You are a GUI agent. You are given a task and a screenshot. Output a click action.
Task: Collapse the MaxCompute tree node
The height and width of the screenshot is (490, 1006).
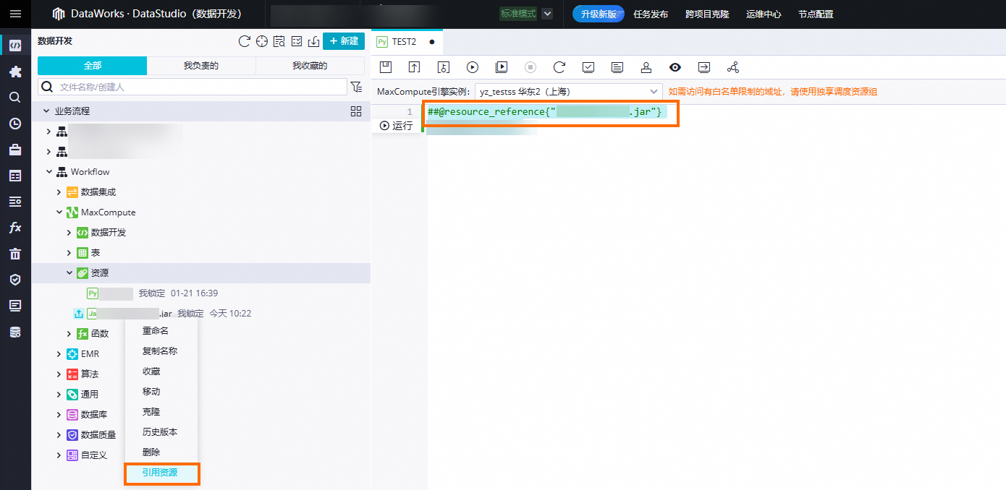(59, 212)
